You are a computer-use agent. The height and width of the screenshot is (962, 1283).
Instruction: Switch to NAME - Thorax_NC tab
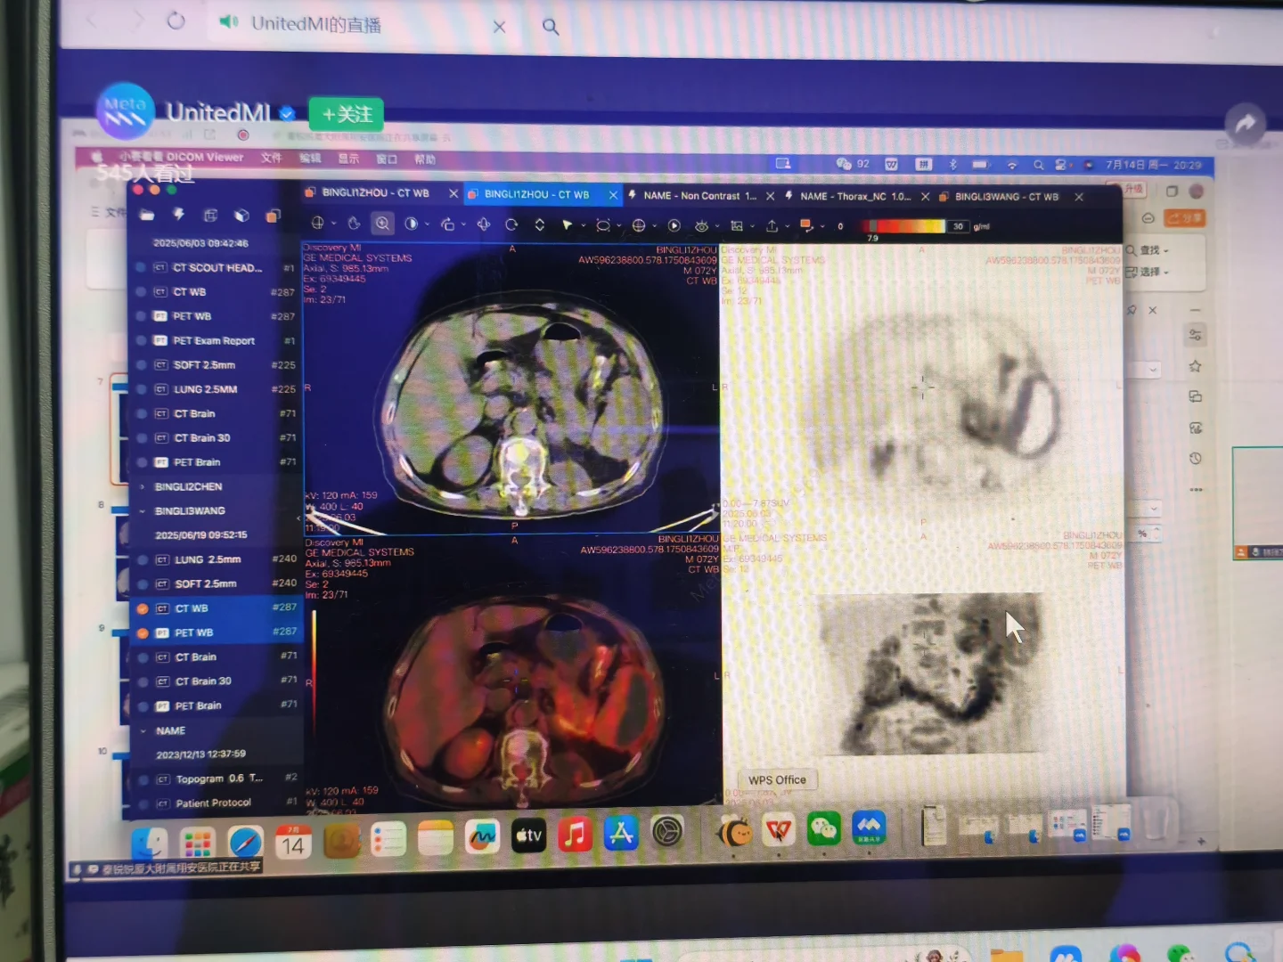click(x=854, y=196)
